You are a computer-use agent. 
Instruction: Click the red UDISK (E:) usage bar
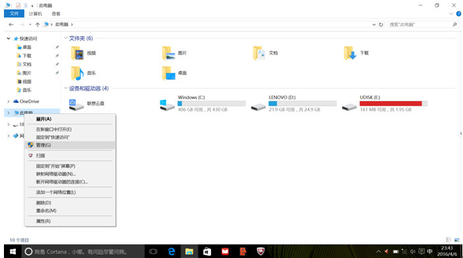point(393,104)
